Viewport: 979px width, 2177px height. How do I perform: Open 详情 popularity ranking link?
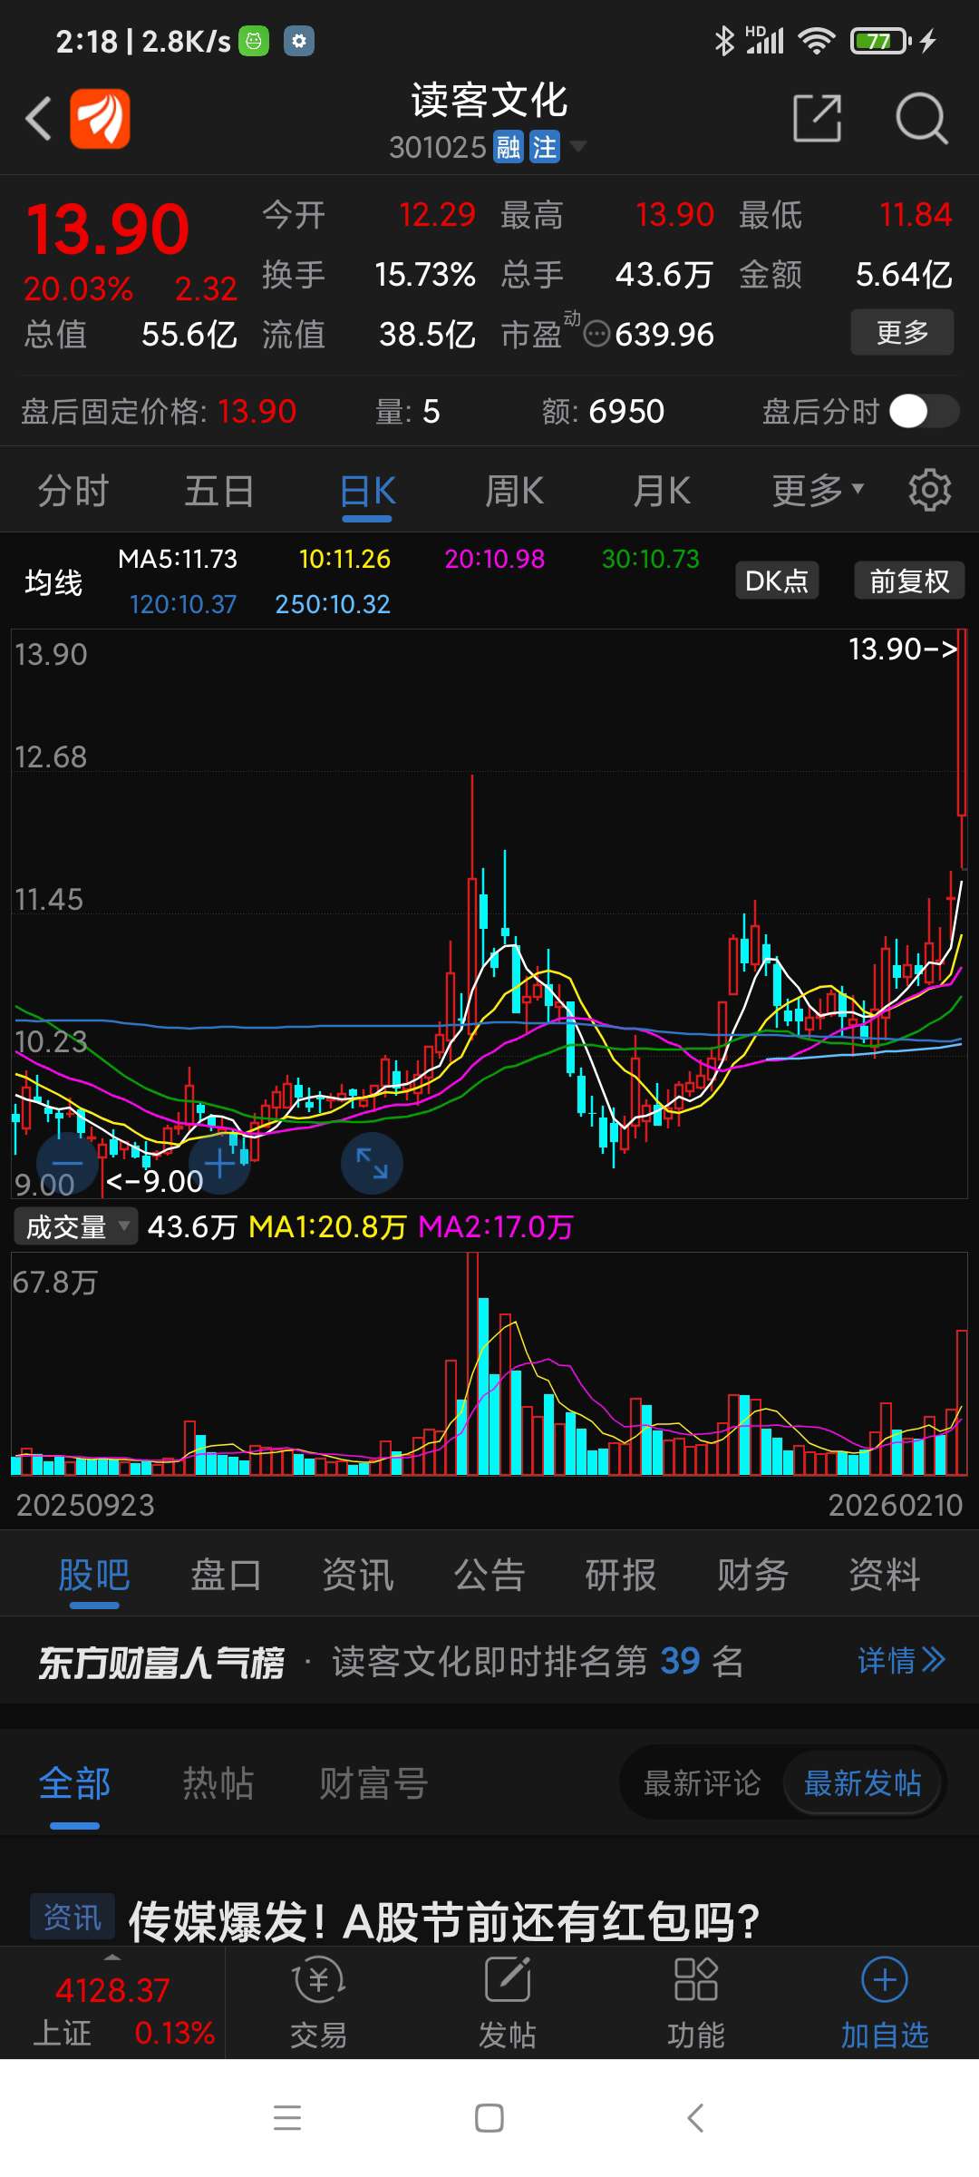[x=902, y=1661]
